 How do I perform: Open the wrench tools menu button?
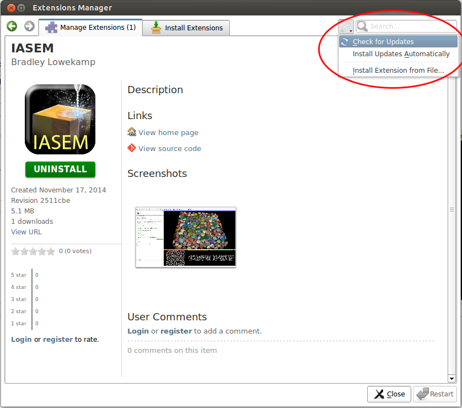(x=346, y=26)
